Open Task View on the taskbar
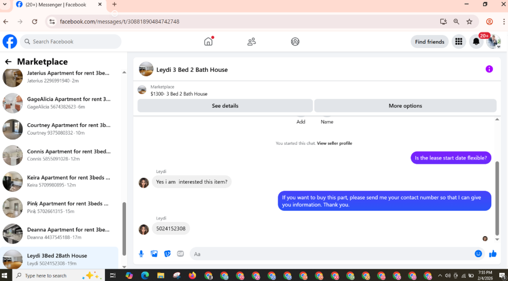508x281 pixels. pos(113,276)
